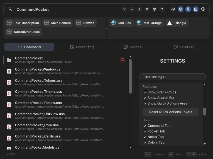213x159 pixels.
Task: Click the horizontal splitter handle below quick actions
Action: pos(106,40)
